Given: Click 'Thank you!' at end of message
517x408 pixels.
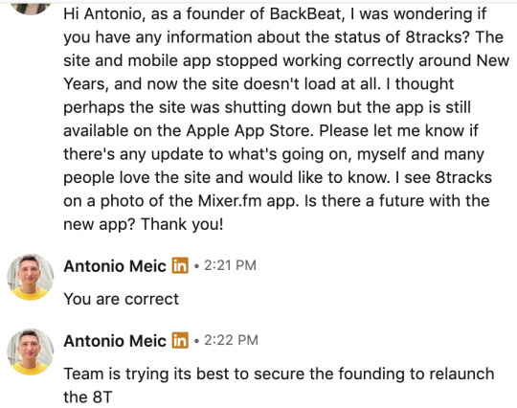Looking at the screenshot, I should 182,224.
